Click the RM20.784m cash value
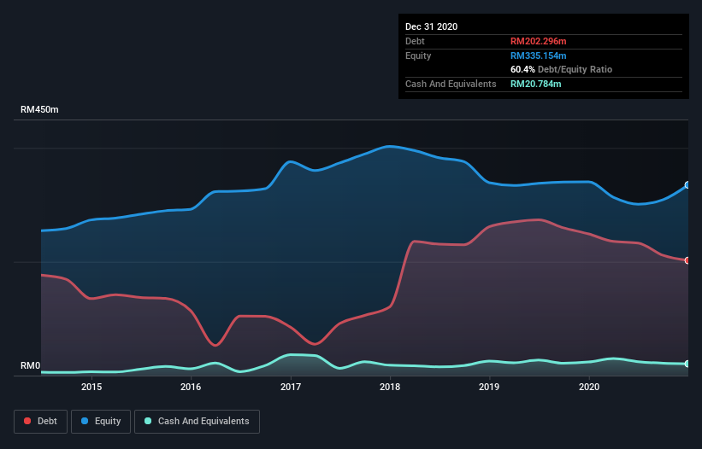This screenshot has height=449, width=702. click(x=535, y=84)
